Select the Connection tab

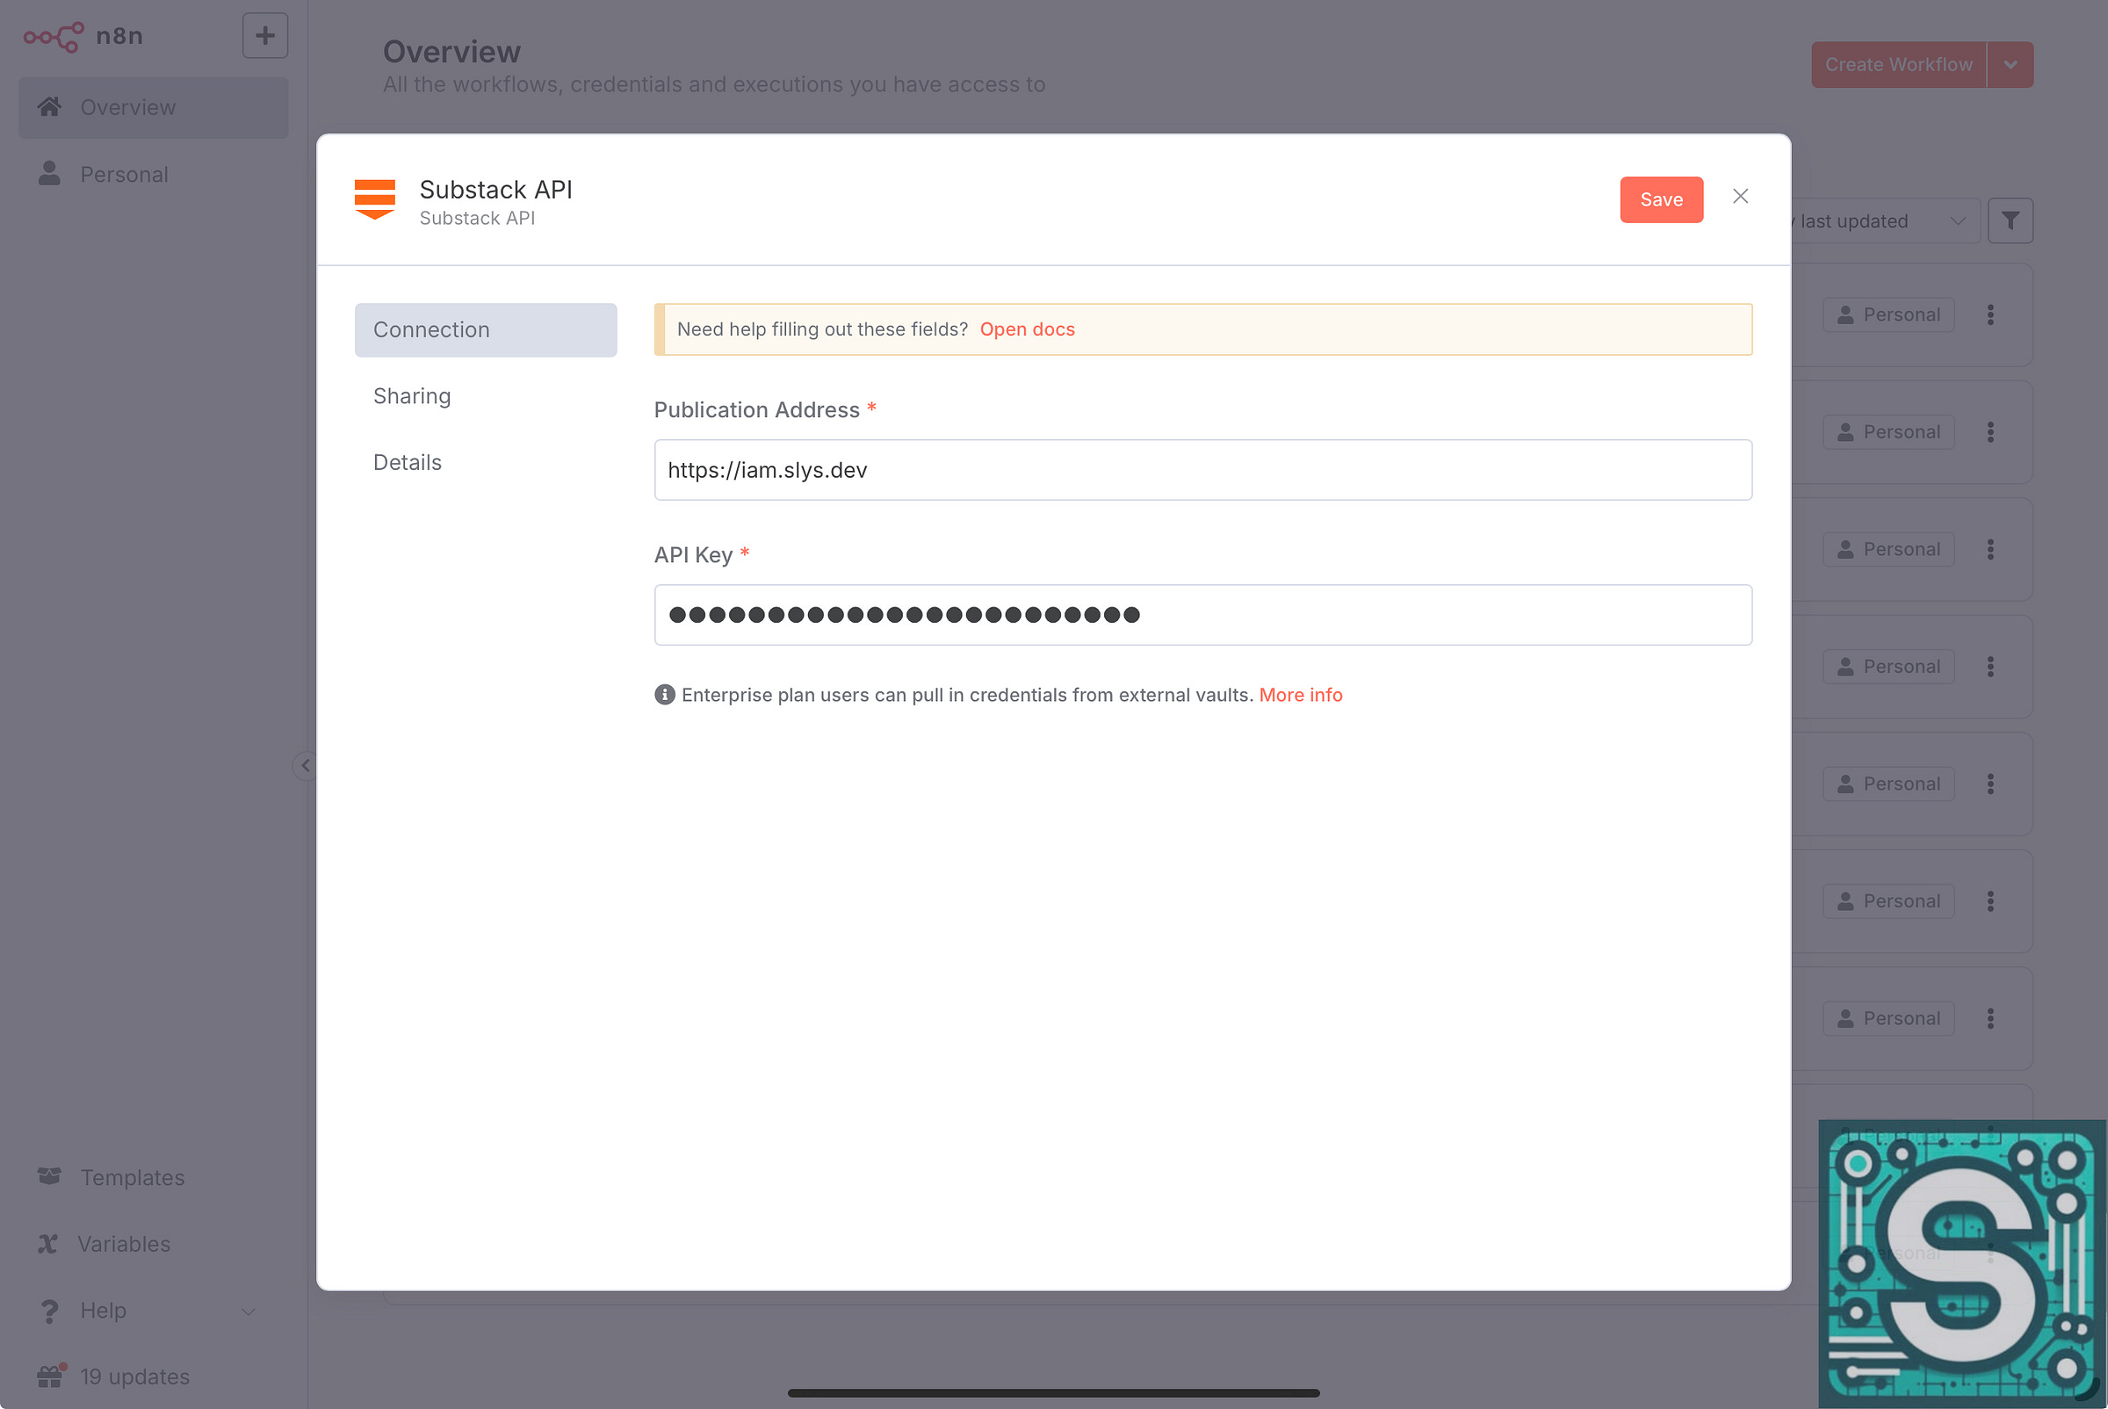tap(485, 329)
